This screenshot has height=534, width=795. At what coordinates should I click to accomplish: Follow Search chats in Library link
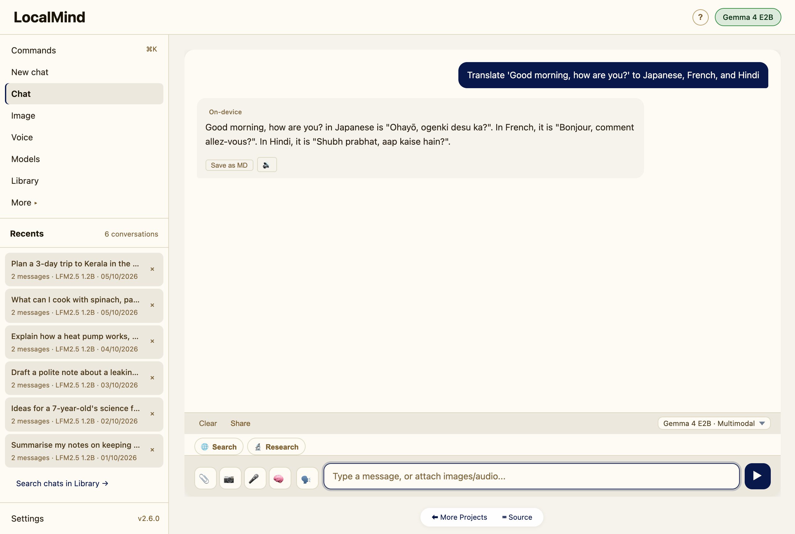(62, 483)
